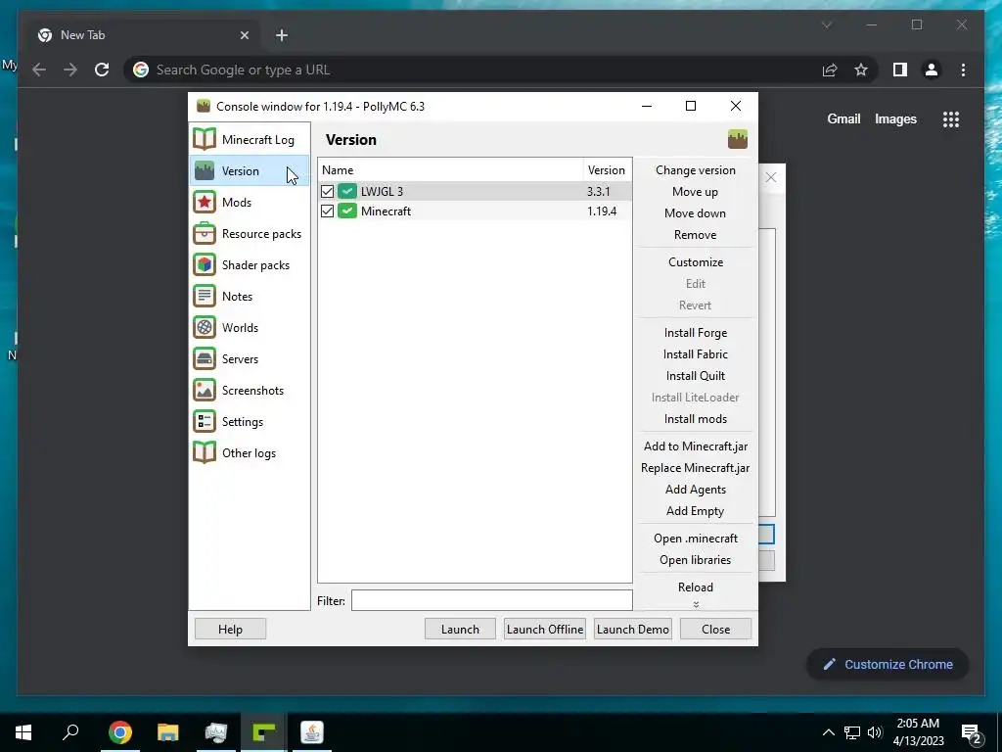
Task: Click Customize Chrome button
Action: (888, 665)
